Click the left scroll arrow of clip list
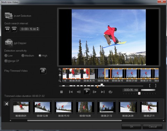The image size is (167, 131). 10,121
